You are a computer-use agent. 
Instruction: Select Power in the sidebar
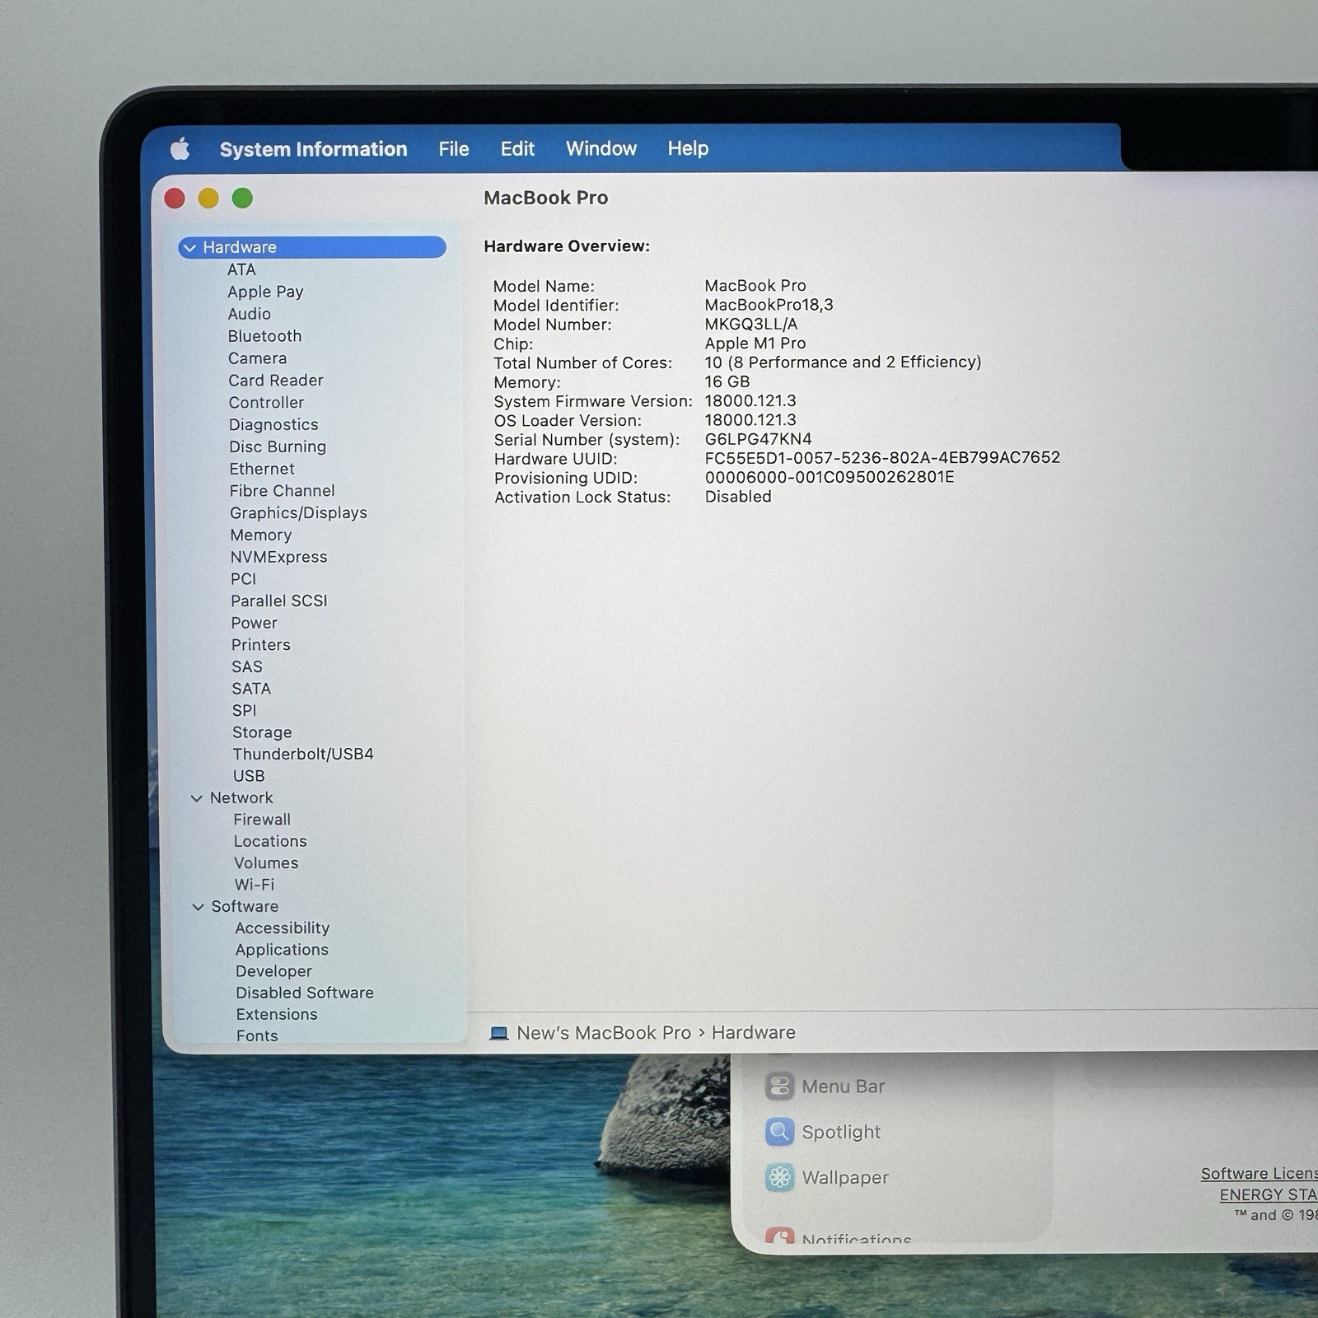click(x=254, y=624)
